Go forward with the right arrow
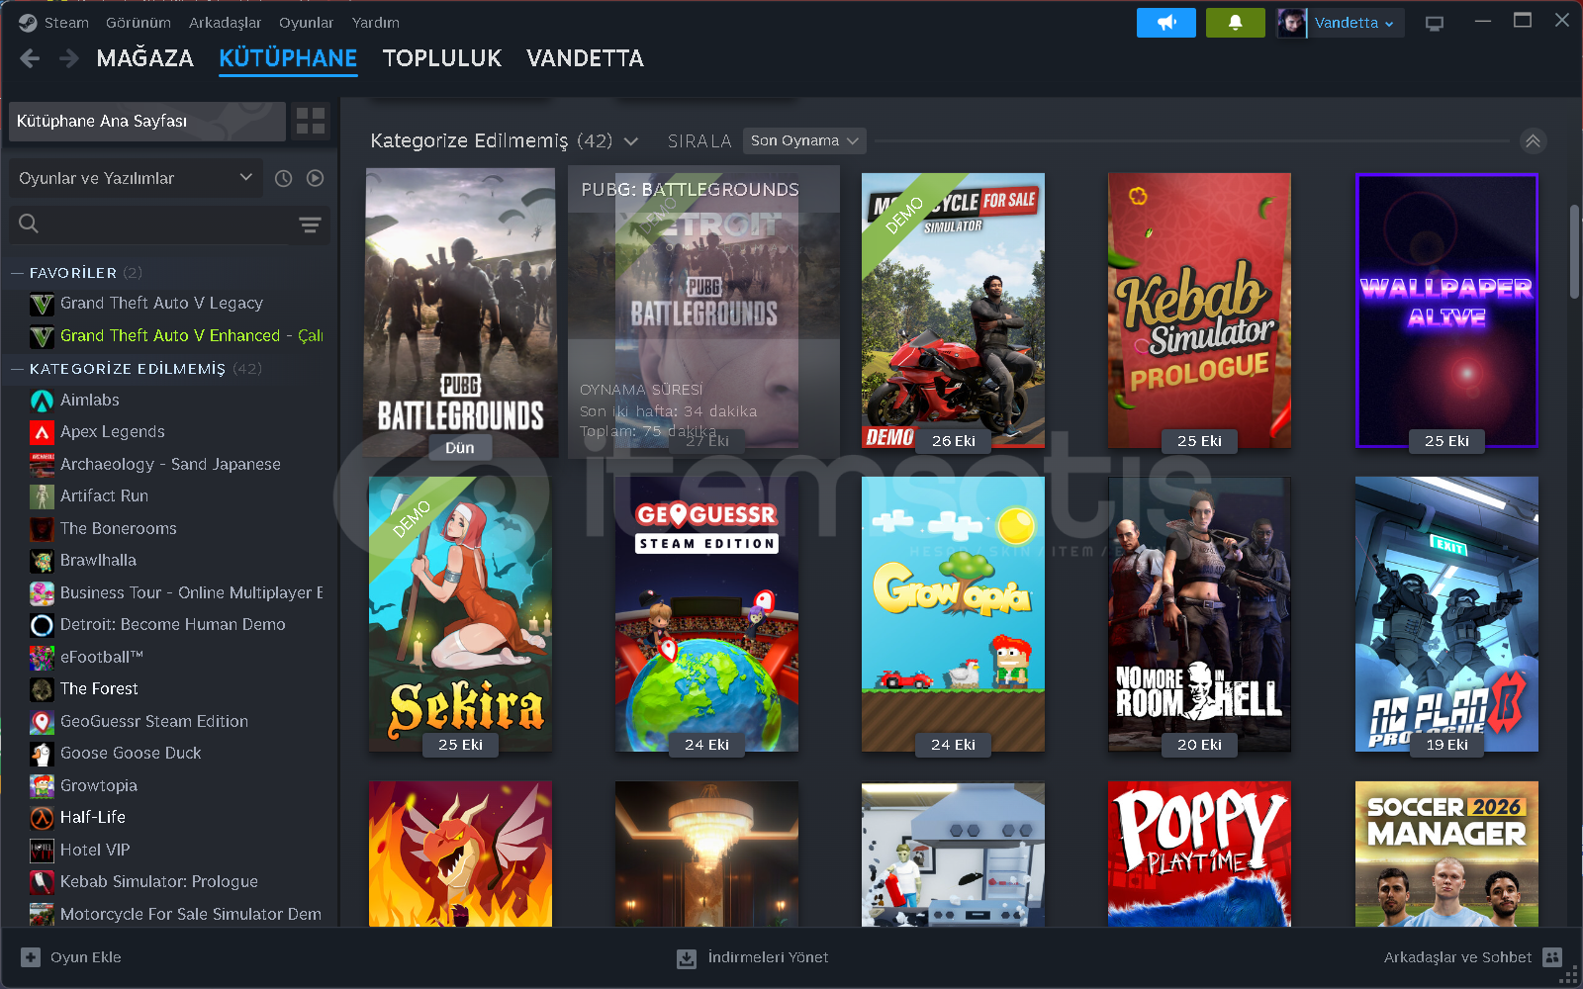This screenshot has width=1583, height=989. click(68, 59)
